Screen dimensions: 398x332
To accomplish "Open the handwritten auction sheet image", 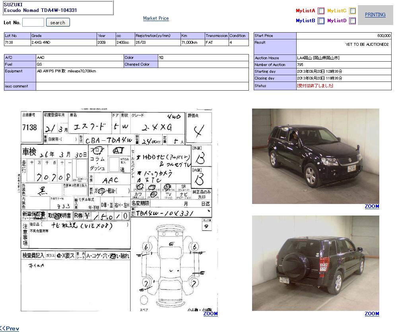I will pos(116,210).
